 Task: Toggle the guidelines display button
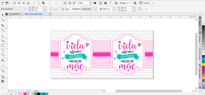pyautogui.click(x=110, y=3)
